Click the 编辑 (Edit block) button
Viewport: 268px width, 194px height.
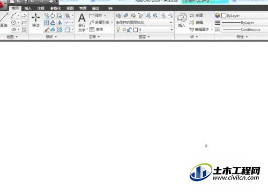(196, 23)
